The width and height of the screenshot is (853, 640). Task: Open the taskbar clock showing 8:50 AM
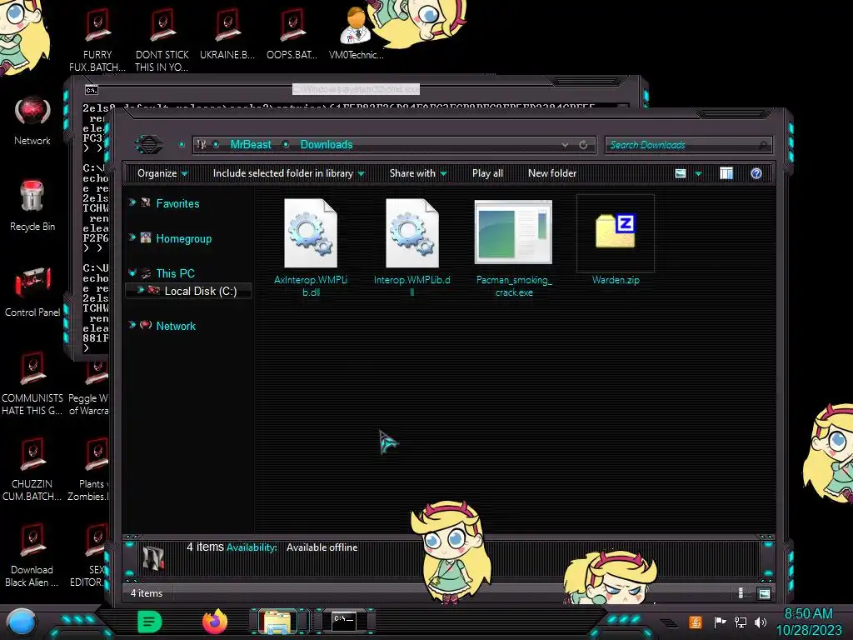[808, 622]
